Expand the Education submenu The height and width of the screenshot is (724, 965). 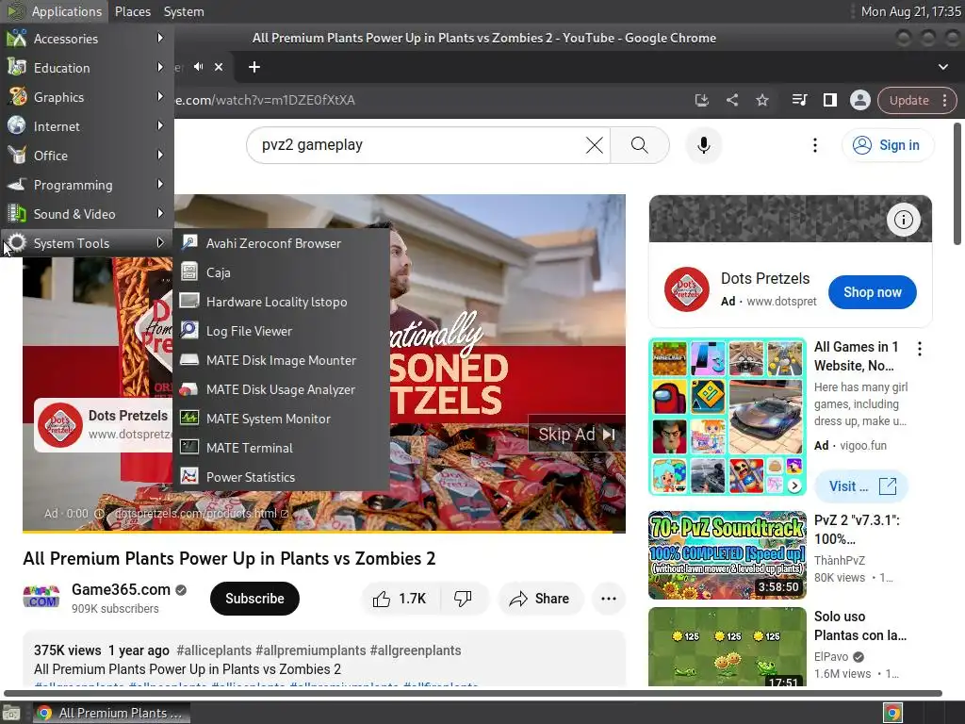(87, 68)
